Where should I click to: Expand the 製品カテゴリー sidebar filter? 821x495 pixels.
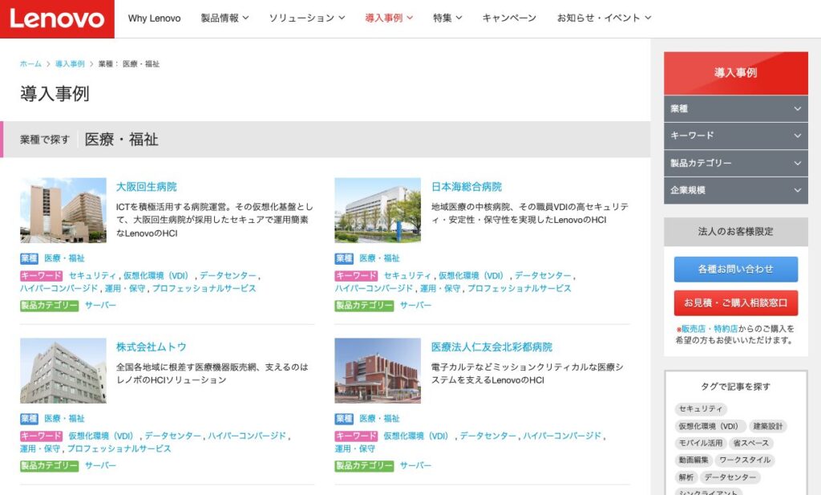click(x=735, y=163)
